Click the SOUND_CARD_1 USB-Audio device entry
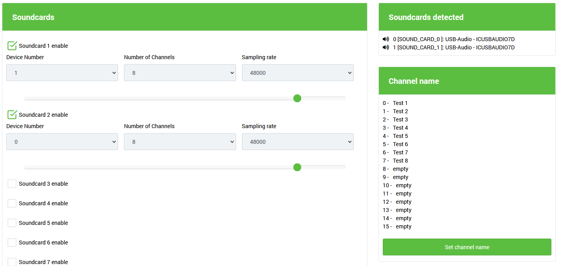 coord(454,47)
